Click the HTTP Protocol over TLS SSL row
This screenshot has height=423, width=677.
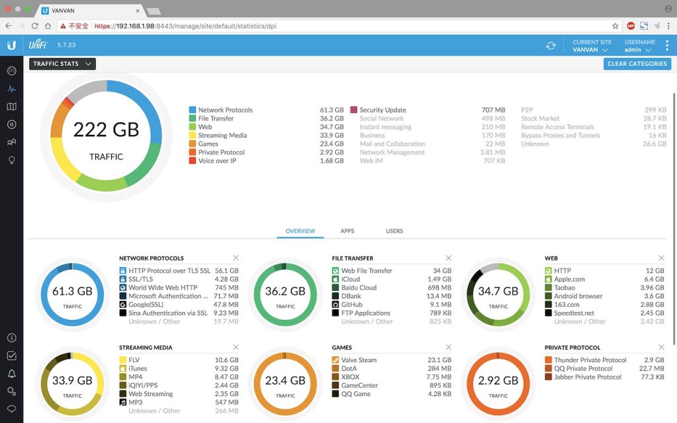[x=179, y=270]
